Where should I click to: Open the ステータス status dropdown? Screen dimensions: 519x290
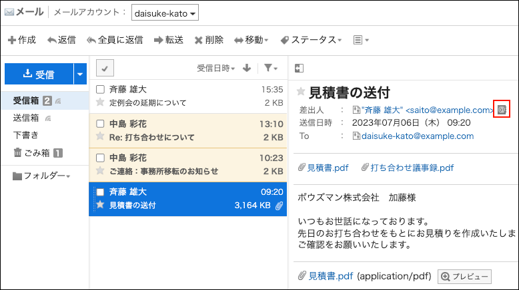point(311,40)
